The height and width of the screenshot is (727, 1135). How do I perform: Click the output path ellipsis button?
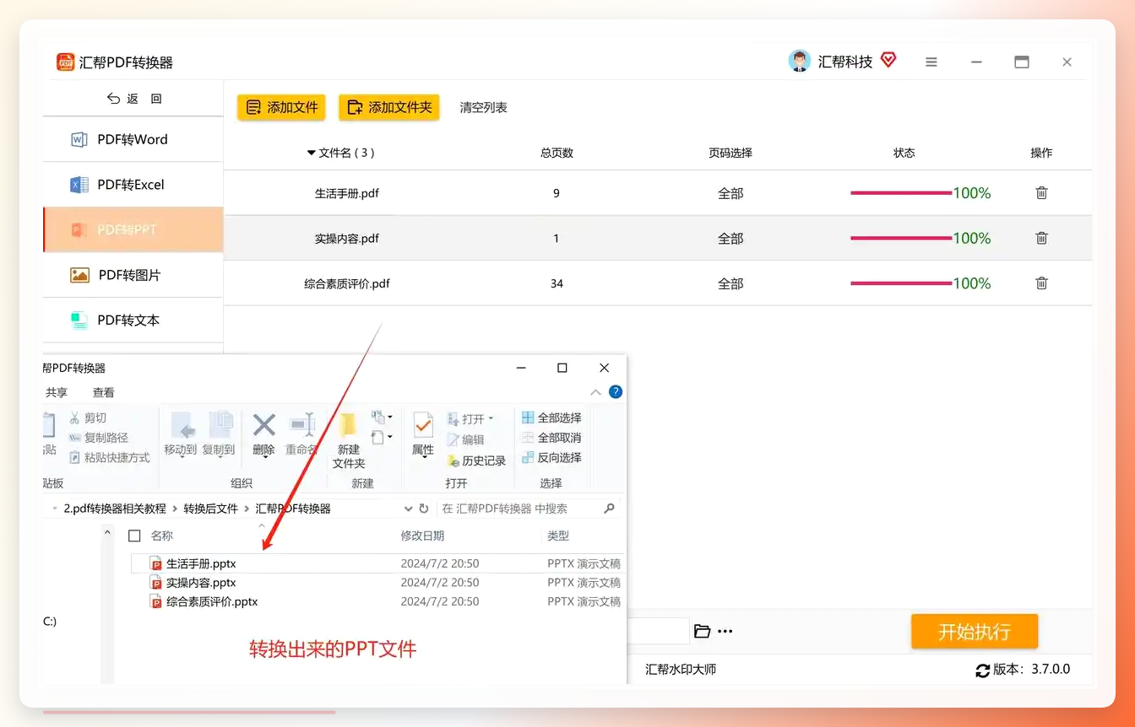725,631
